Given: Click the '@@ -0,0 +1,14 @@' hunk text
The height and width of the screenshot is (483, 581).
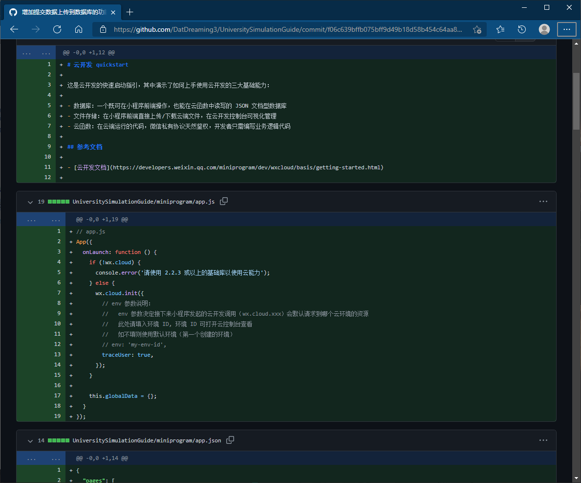Looking at the screenshot, I should click(x=102, y=459).
